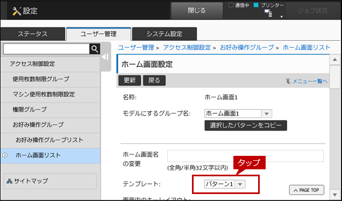Collapse the sidebar with the arrow handle

(105, 57)
